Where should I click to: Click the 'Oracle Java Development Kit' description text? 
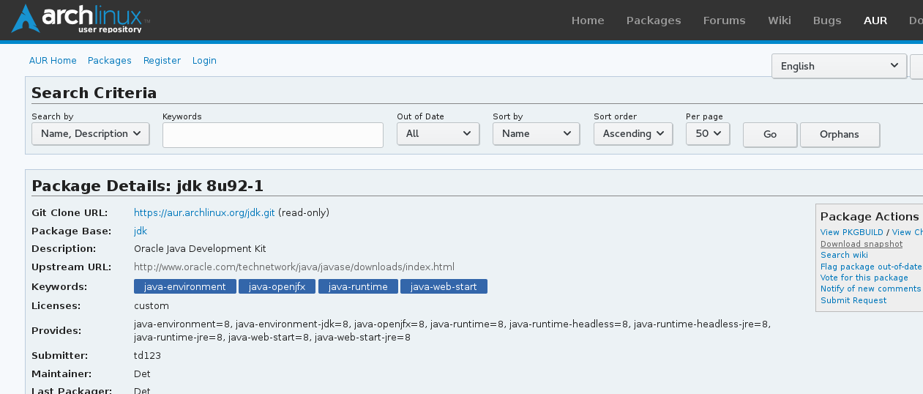200,248
